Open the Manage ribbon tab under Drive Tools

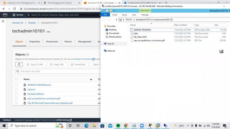(x=145, y=15)
